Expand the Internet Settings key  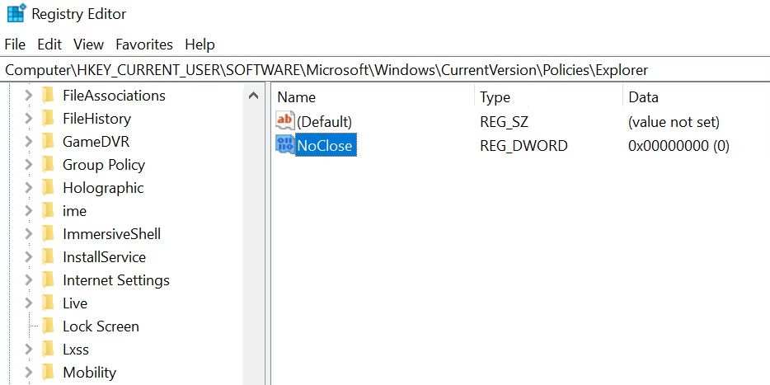coord(29,280)
